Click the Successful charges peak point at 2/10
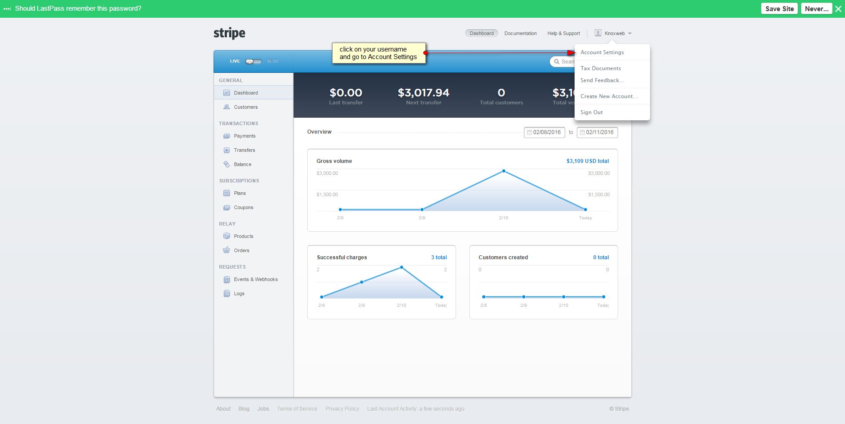 pyautogui.click(x=401, y=267)
